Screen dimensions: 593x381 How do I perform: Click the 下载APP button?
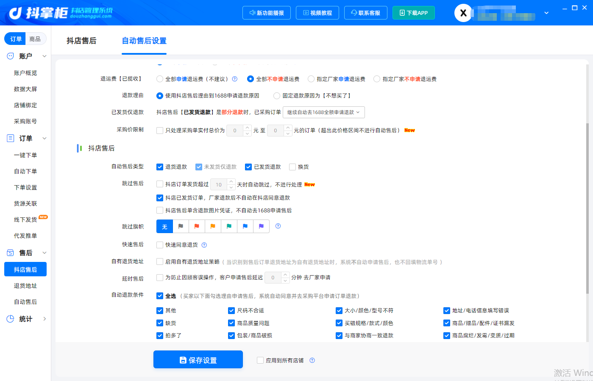(414, 13)
